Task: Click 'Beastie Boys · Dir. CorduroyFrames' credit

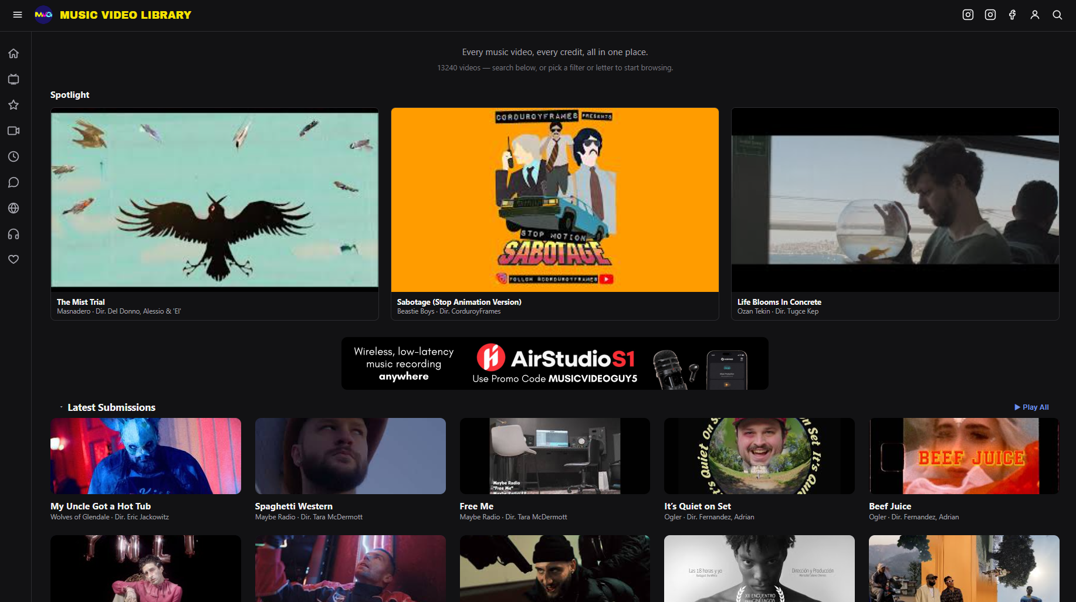Action: click(449, 311)
